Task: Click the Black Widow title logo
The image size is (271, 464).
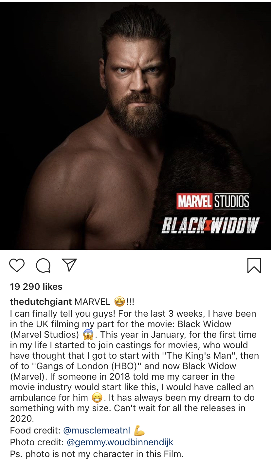Action: pos(210,225)
